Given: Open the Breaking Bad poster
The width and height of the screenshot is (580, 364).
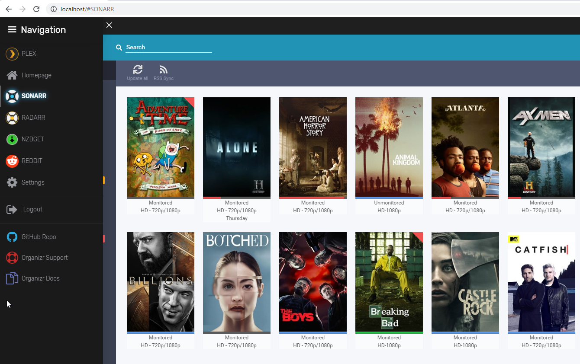Looking at the screenshot, I should click(389, 282).
